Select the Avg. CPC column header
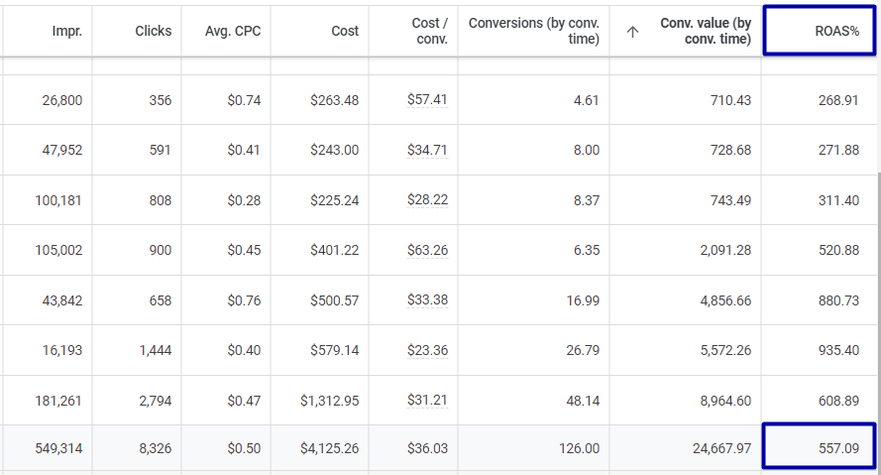 pyautogui.click(x=233, y=31)
